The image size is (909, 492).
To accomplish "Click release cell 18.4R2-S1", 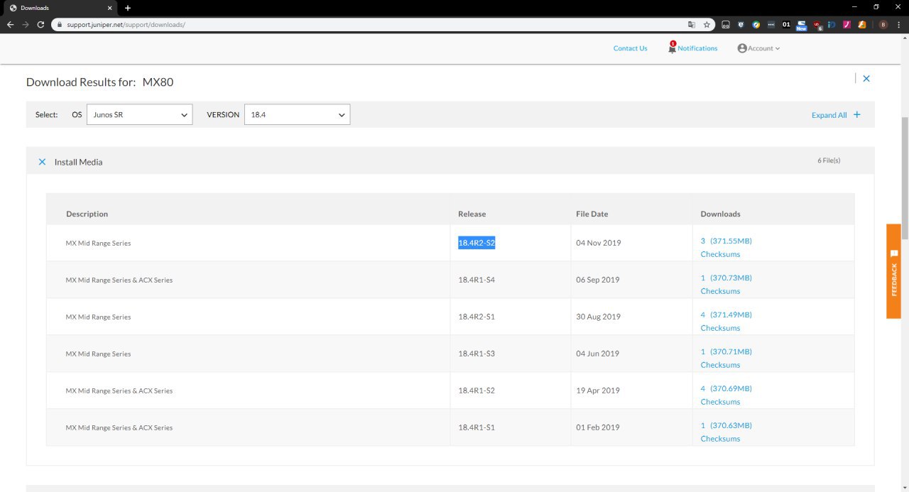I will pos(477,317).
